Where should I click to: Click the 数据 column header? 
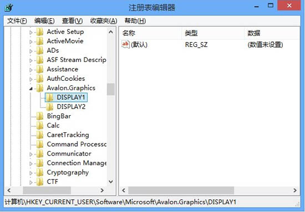pos(272,33)
